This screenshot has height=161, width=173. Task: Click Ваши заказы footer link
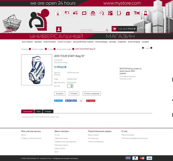93,135
